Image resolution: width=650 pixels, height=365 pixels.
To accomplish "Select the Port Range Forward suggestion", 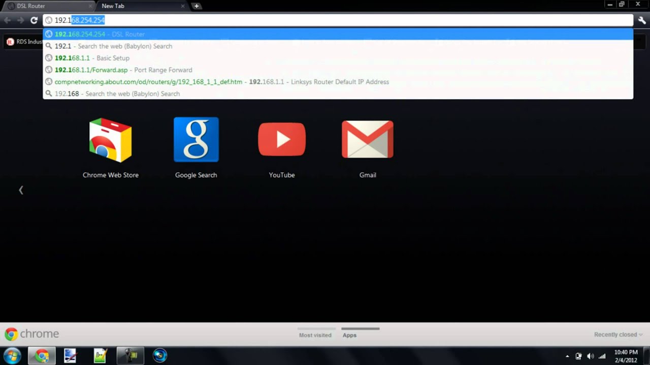I will point(338,70).
